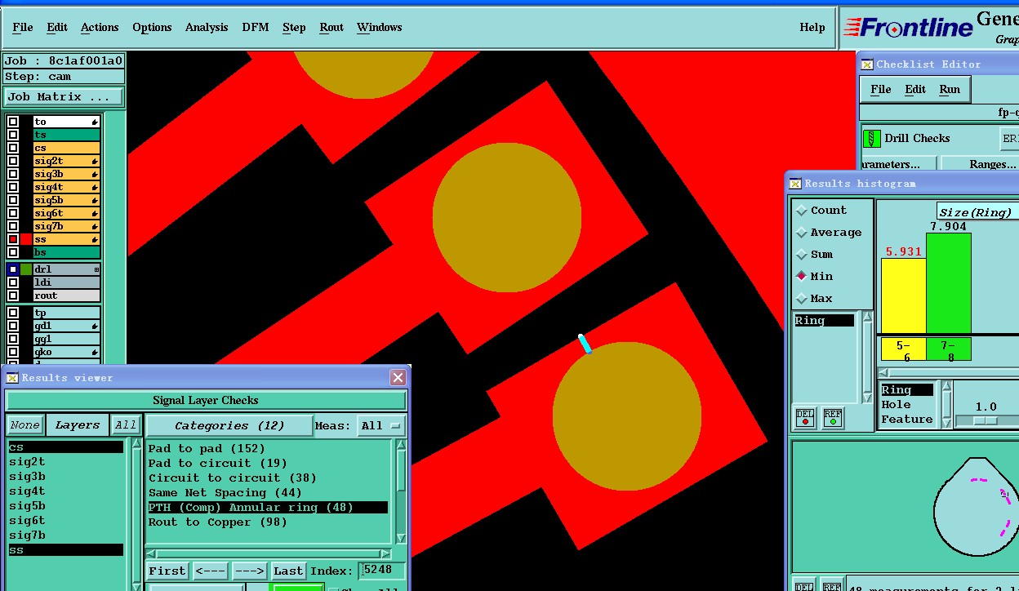Go to next result with '--->' button
Viewport: 1019px width, 591px height.
pyautogui.click(x=250, y=571)
